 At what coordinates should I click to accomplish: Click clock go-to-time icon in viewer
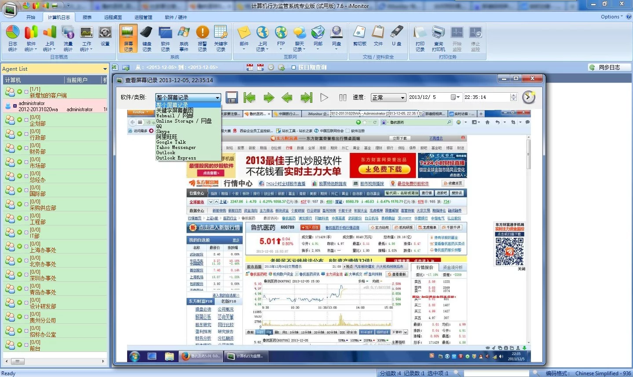click(x=529, y=97)
